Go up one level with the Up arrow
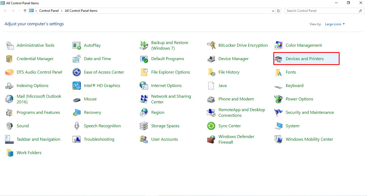The height and width of the screenshot is (196, 367). pyautogui.click(x=25, y=11)
